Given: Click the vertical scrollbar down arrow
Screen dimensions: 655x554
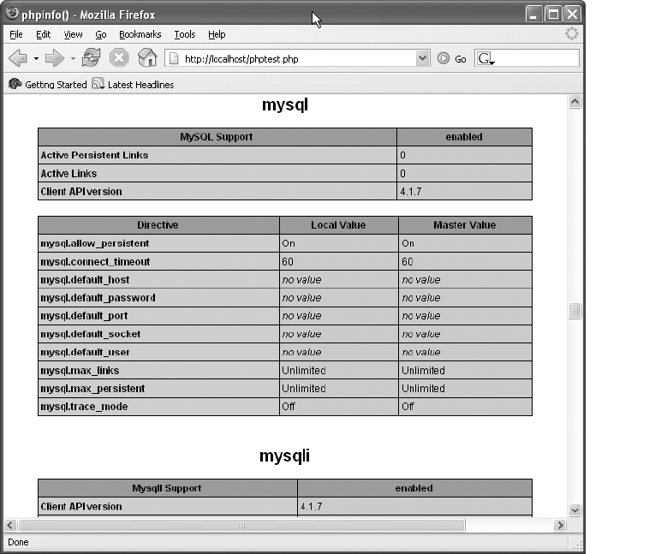Looking at the screenshot, I should 575,509.
